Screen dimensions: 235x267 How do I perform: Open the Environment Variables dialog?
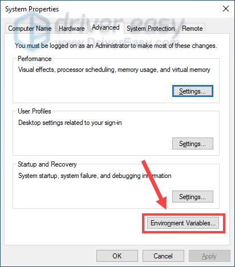click(x=183, y=223)
